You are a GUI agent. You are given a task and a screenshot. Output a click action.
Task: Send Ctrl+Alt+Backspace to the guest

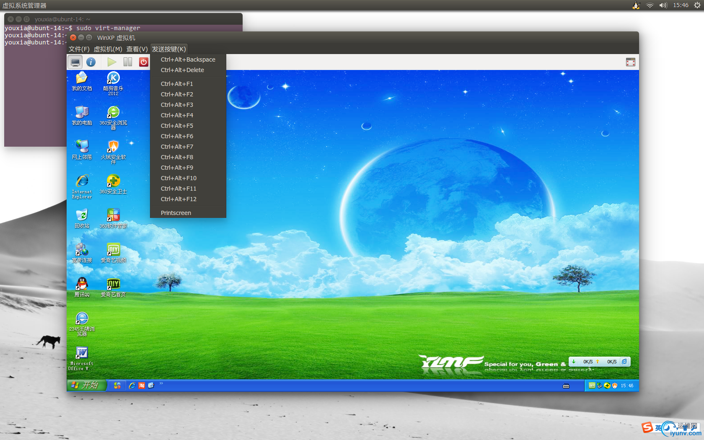coord(188,60)
